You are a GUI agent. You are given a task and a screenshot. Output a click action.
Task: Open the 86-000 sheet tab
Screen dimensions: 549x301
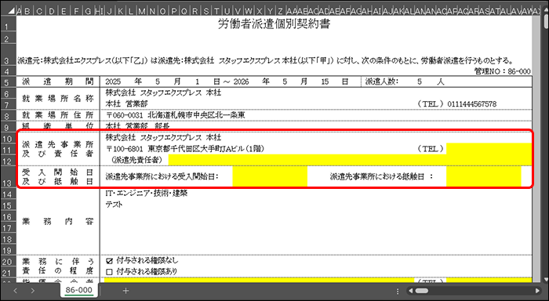pyautogui.click(x=78, y=290)
